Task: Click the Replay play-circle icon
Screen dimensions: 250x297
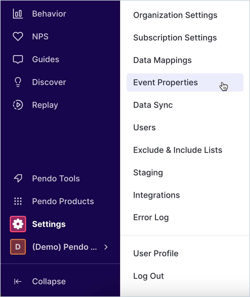Action: pos(18,105)
